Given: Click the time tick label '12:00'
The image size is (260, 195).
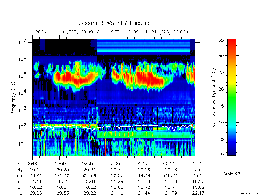Looking at the screenshot, I should 114,164.
